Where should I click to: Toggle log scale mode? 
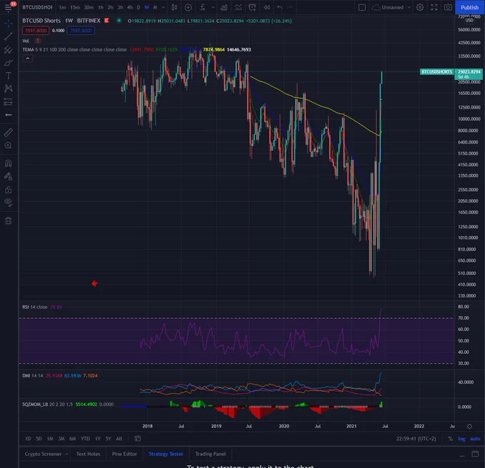[461, 439]
